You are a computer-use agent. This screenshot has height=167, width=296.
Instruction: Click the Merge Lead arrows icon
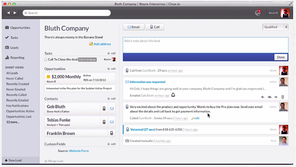(46, 161)
